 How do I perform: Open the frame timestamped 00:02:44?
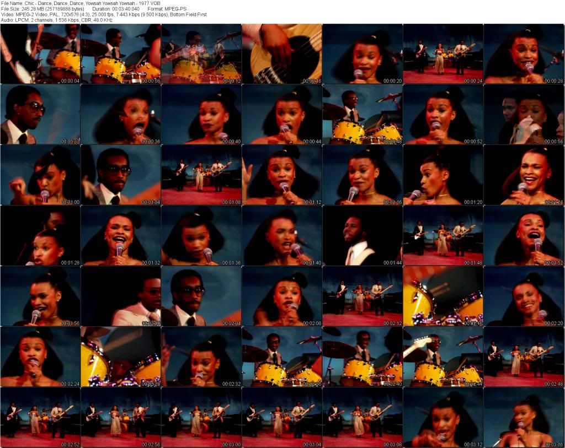pyautogui.click(x=443, y=357)
